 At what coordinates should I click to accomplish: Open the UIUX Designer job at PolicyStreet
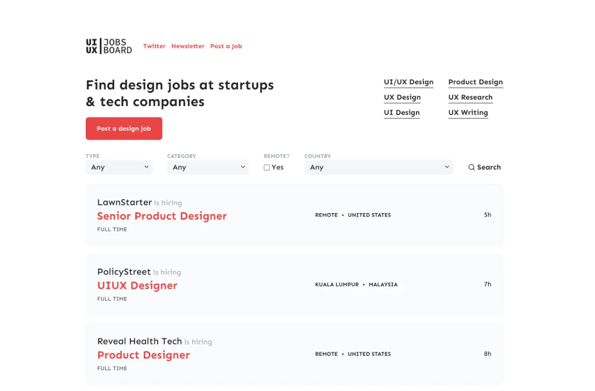[x=137, y=285]
